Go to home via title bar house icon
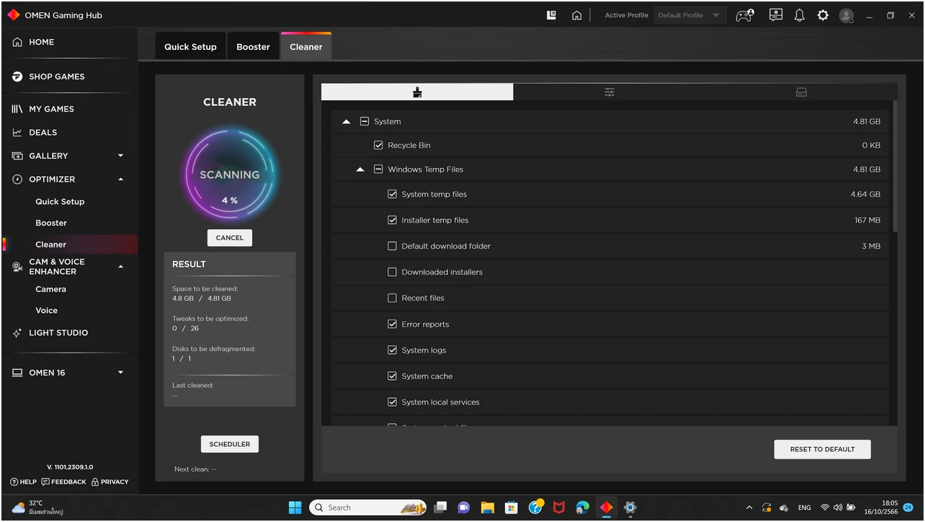Screen dimensions: 925x522 click(x=576, y=15)
